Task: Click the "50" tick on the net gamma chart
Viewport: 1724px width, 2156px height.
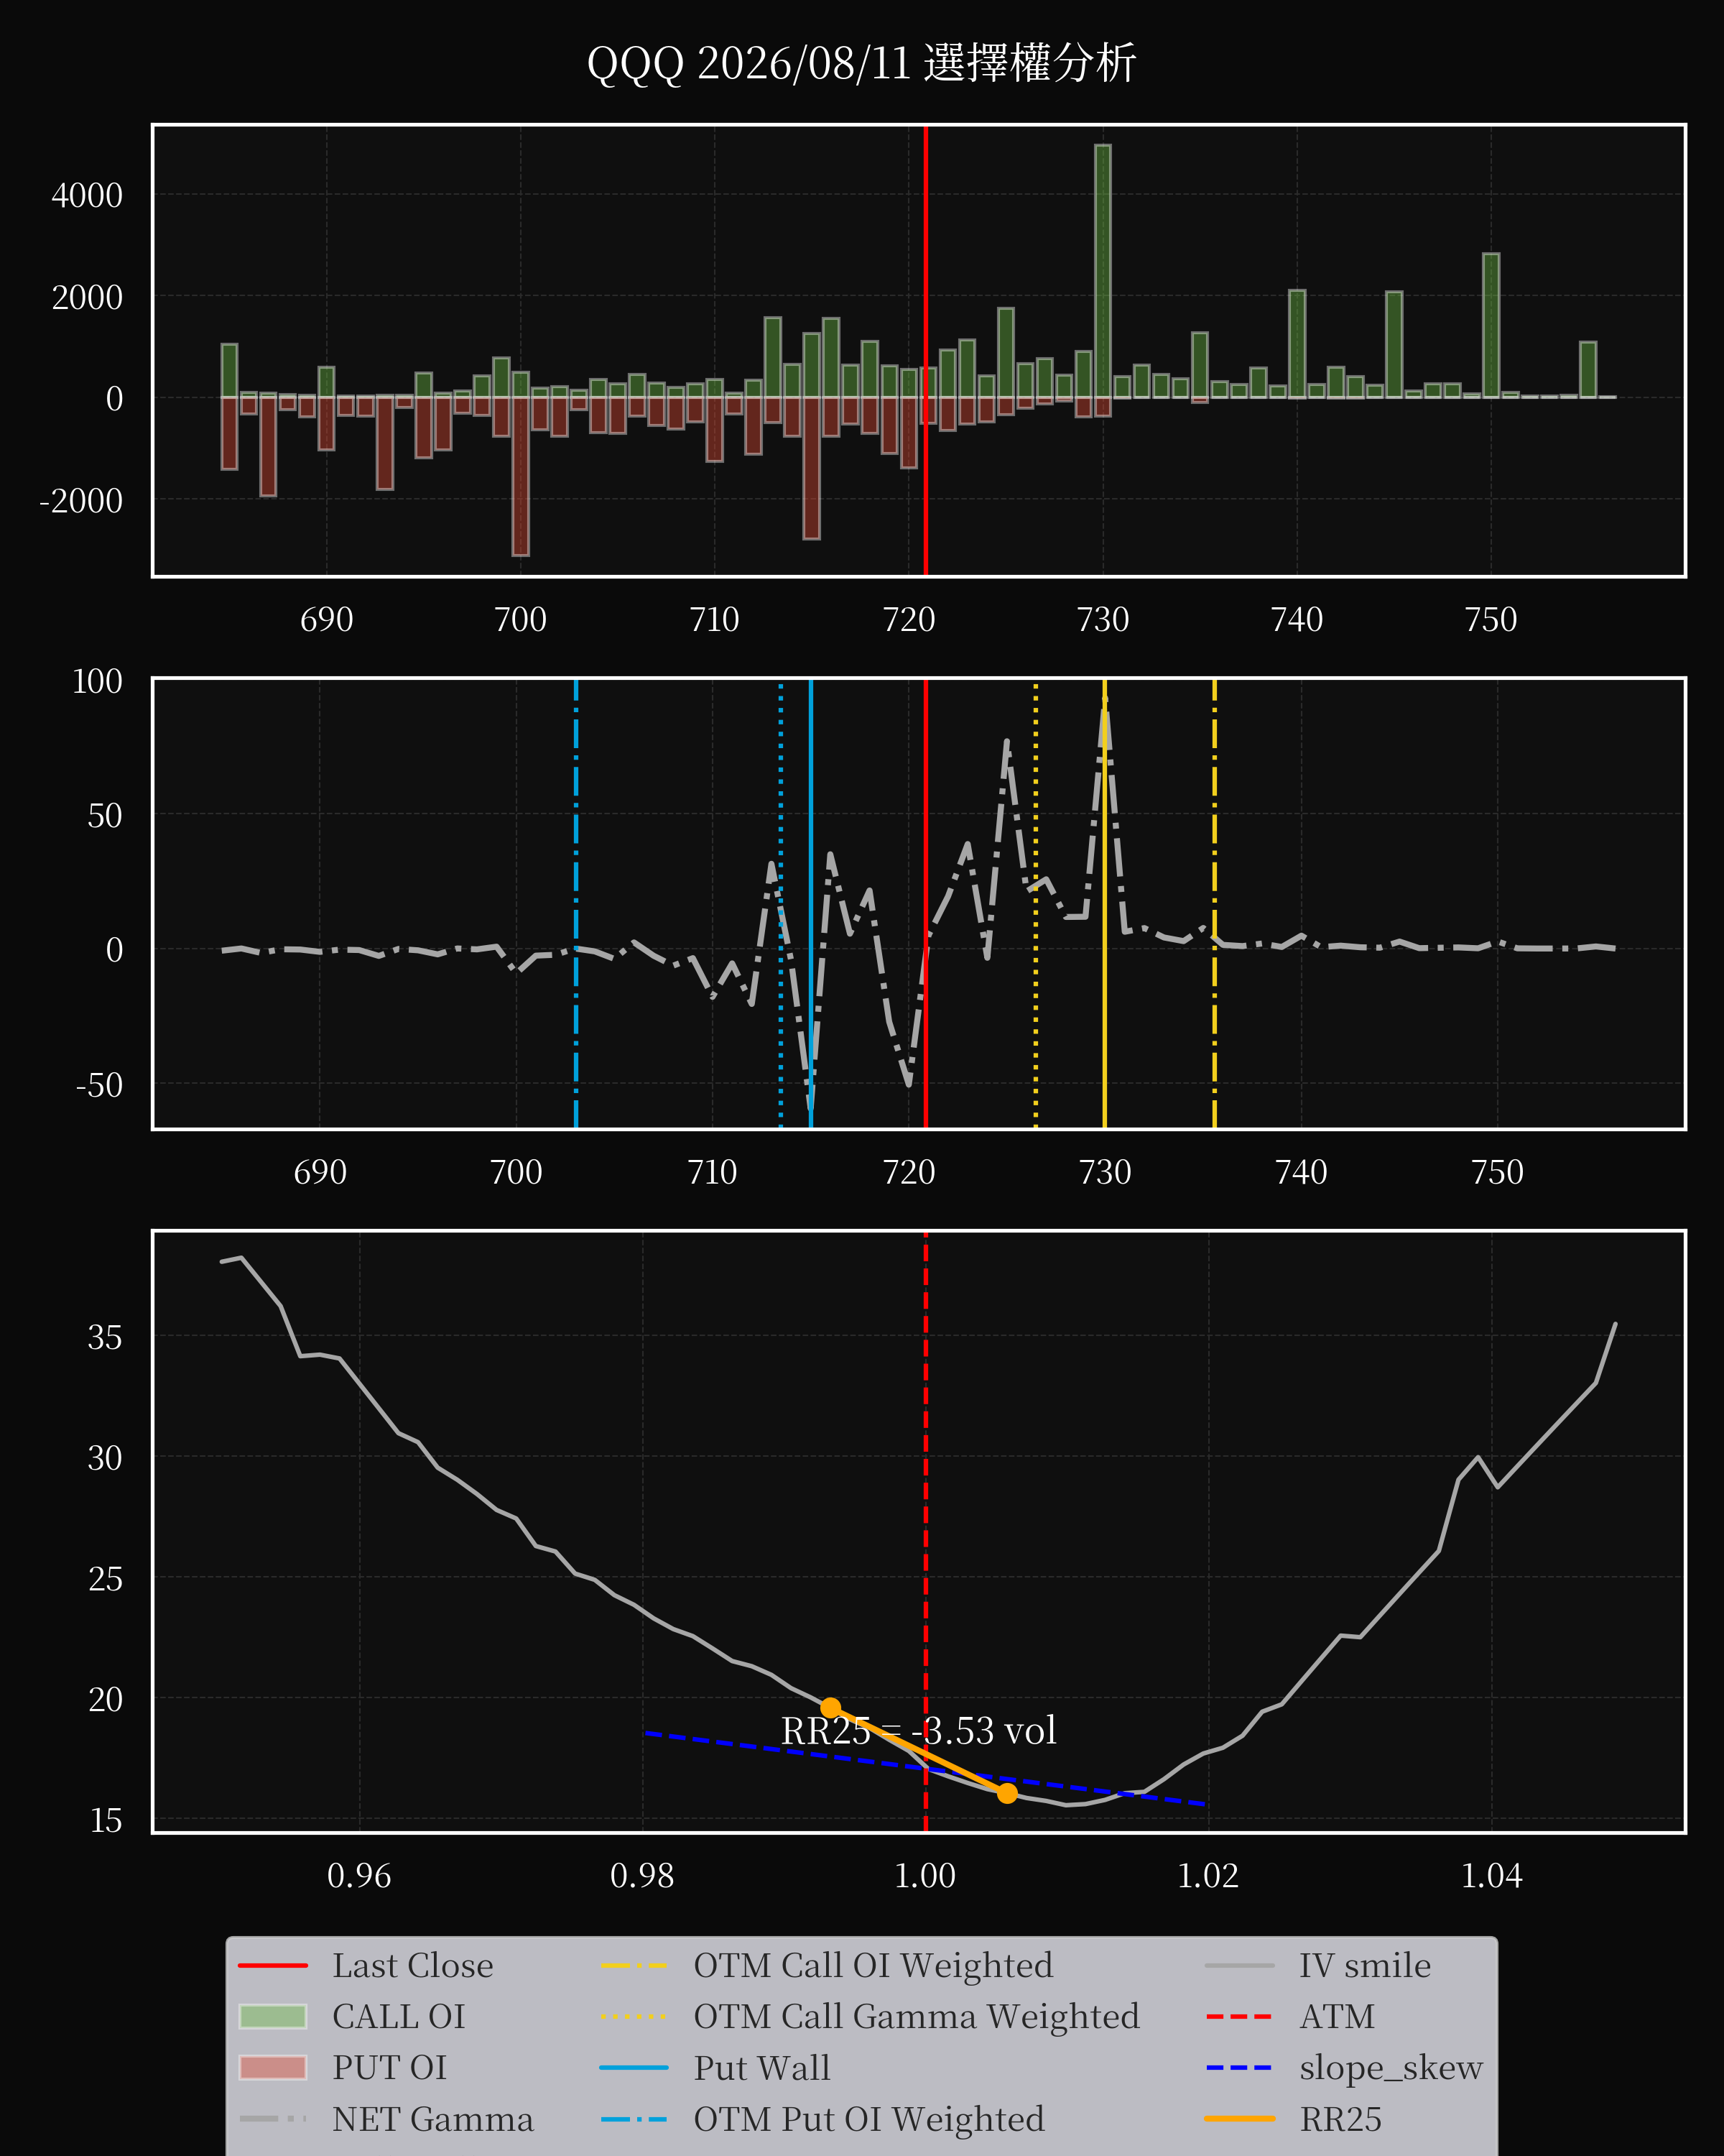Action: pyautogui.click(x=105, y=816)
